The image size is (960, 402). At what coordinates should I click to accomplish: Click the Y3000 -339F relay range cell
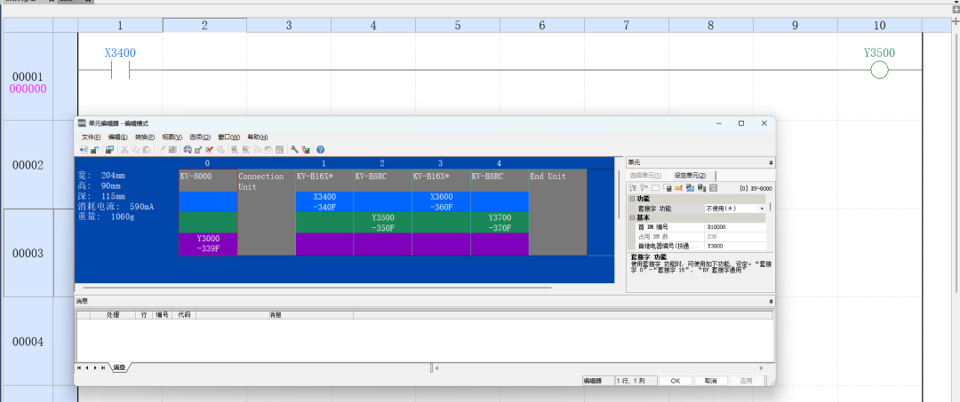[x=208, y=244]
